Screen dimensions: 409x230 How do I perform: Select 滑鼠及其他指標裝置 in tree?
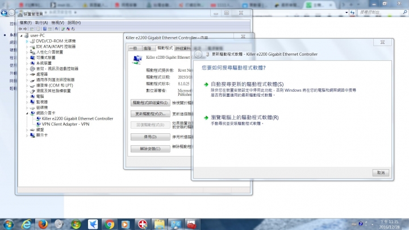pyautogui.click(x=53, y=91)
